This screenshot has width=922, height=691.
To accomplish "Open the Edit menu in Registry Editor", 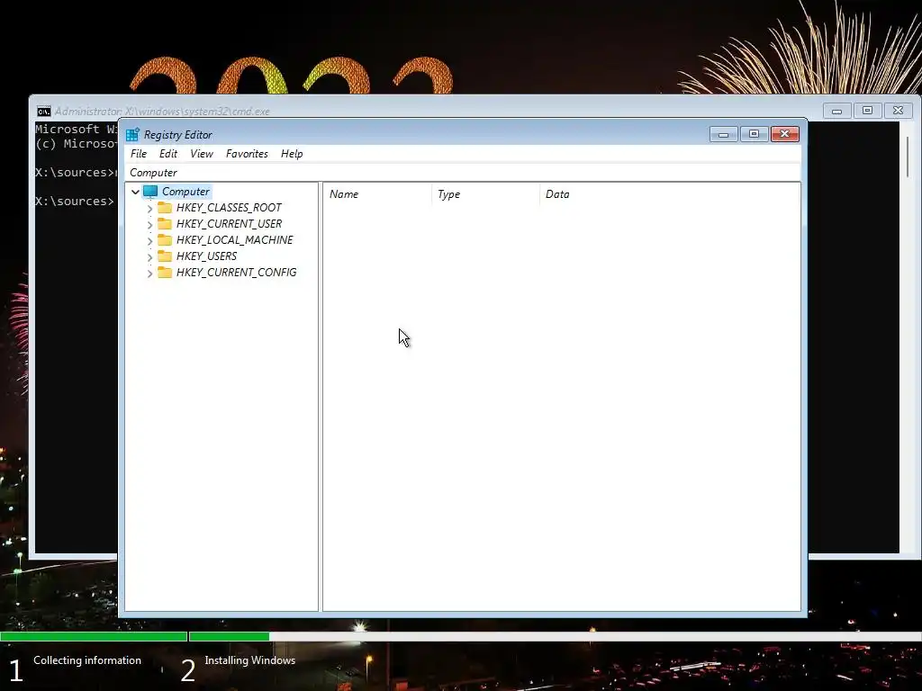I will 168,153.
